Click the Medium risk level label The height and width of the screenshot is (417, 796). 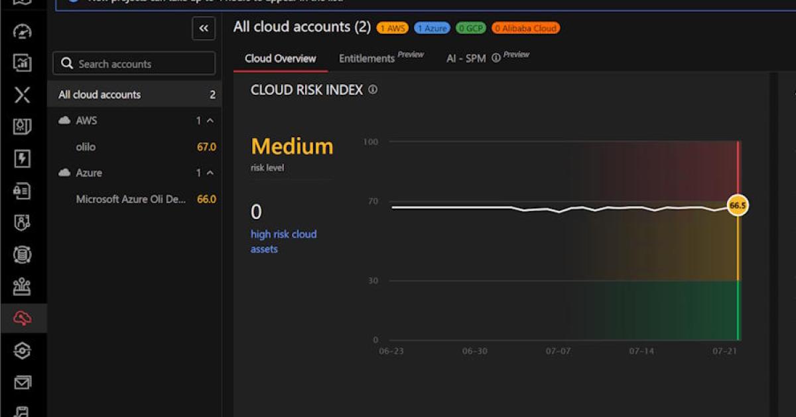coord(292,146)
